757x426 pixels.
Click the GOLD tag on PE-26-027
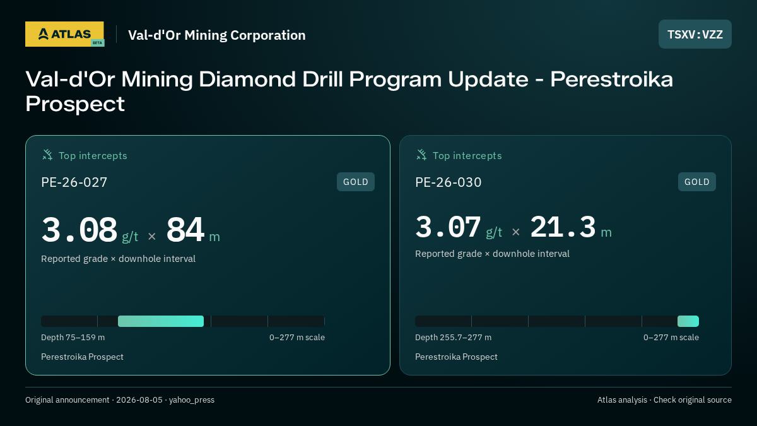(356, 182)
